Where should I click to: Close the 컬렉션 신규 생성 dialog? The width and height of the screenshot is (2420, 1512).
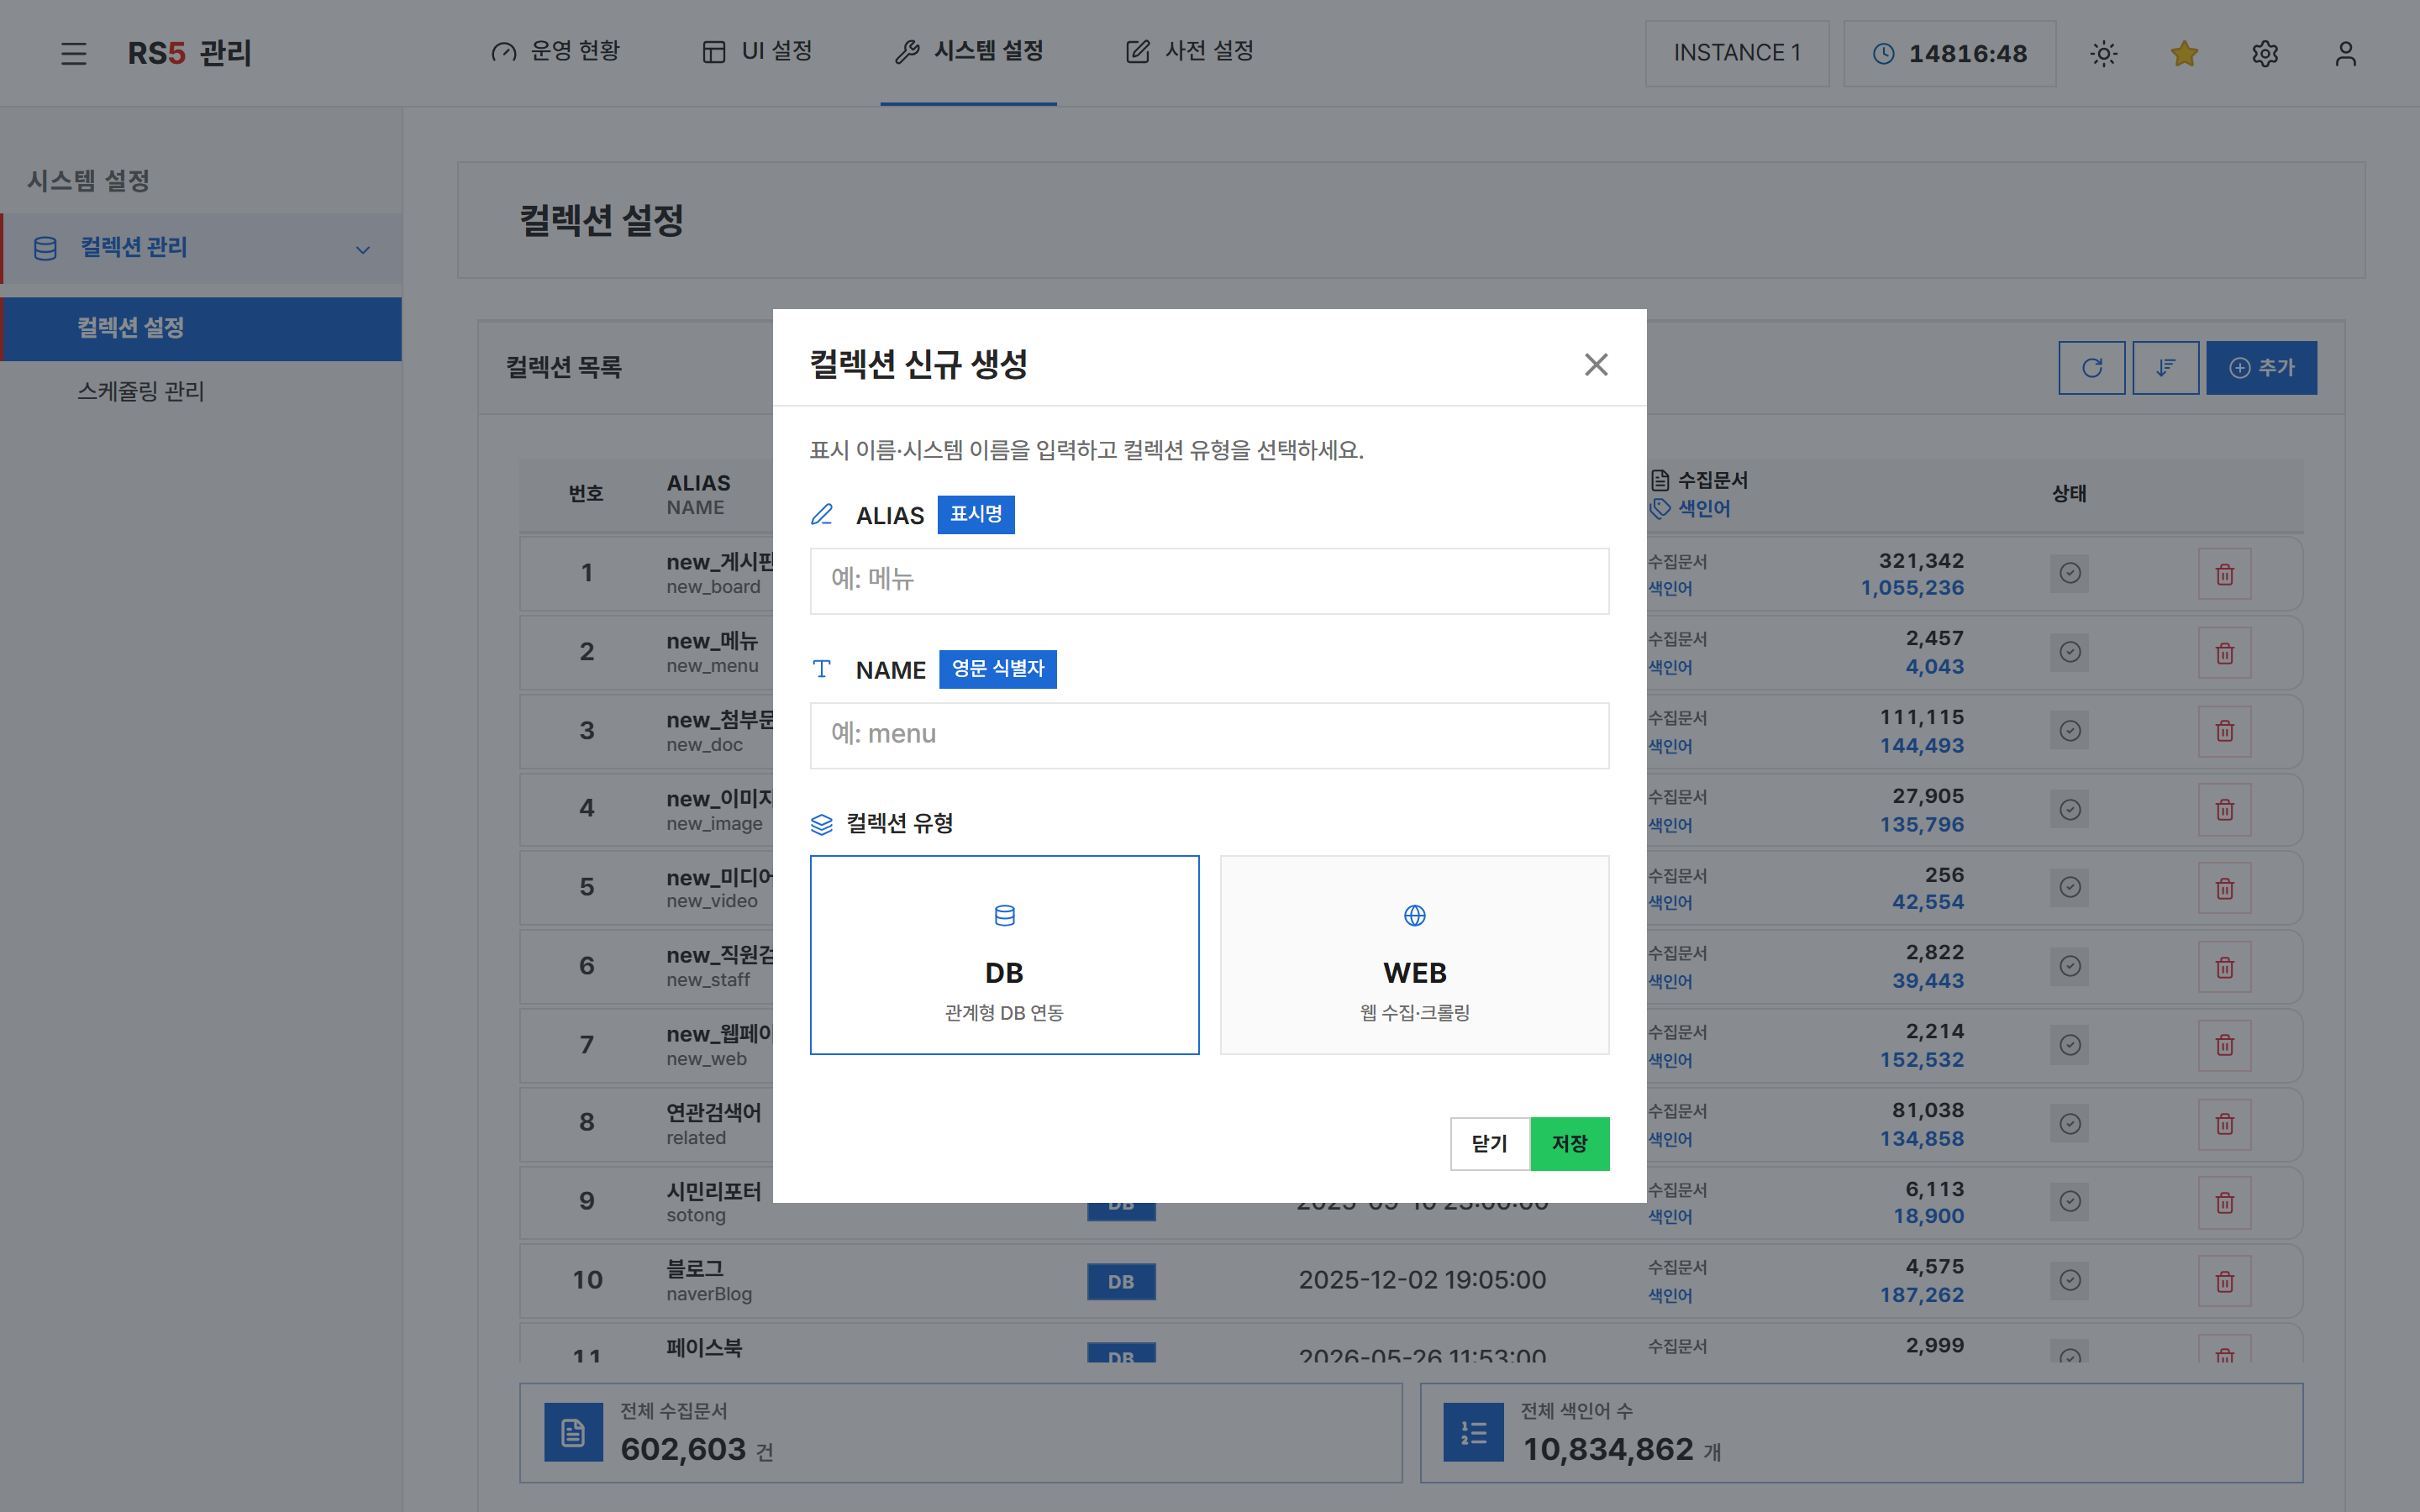(x=1596, y=365)
